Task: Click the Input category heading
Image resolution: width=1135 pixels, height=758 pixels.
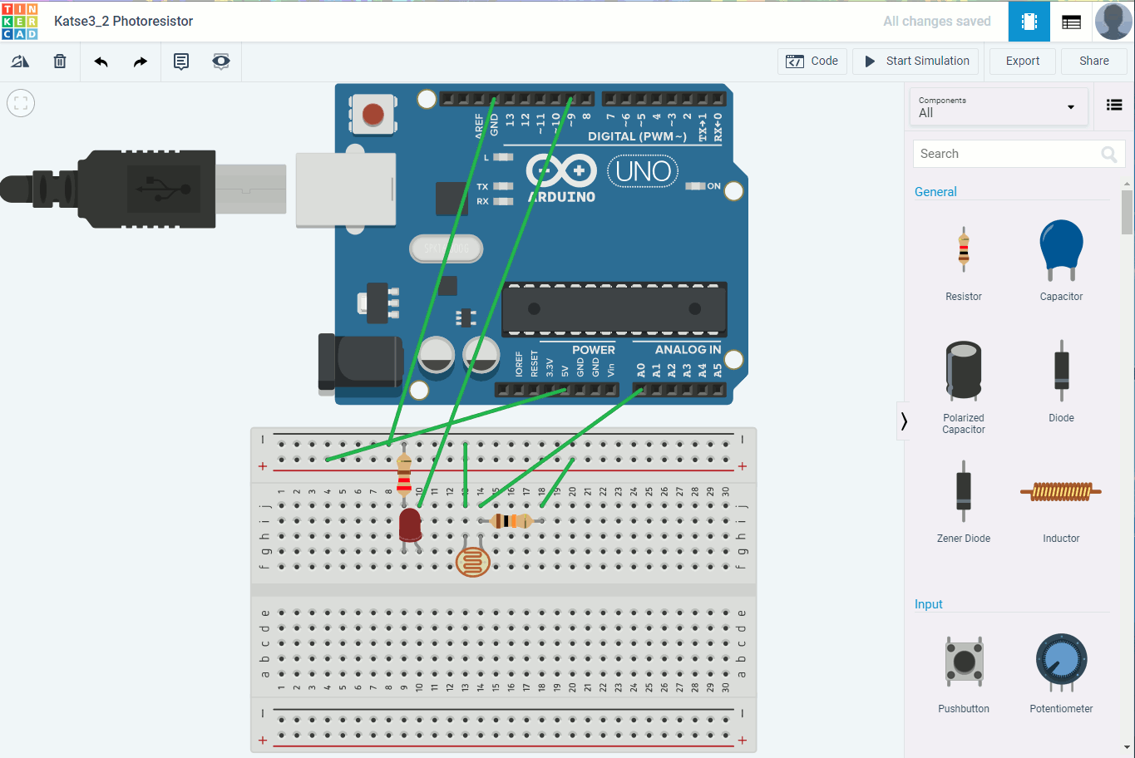Action: 929,604
